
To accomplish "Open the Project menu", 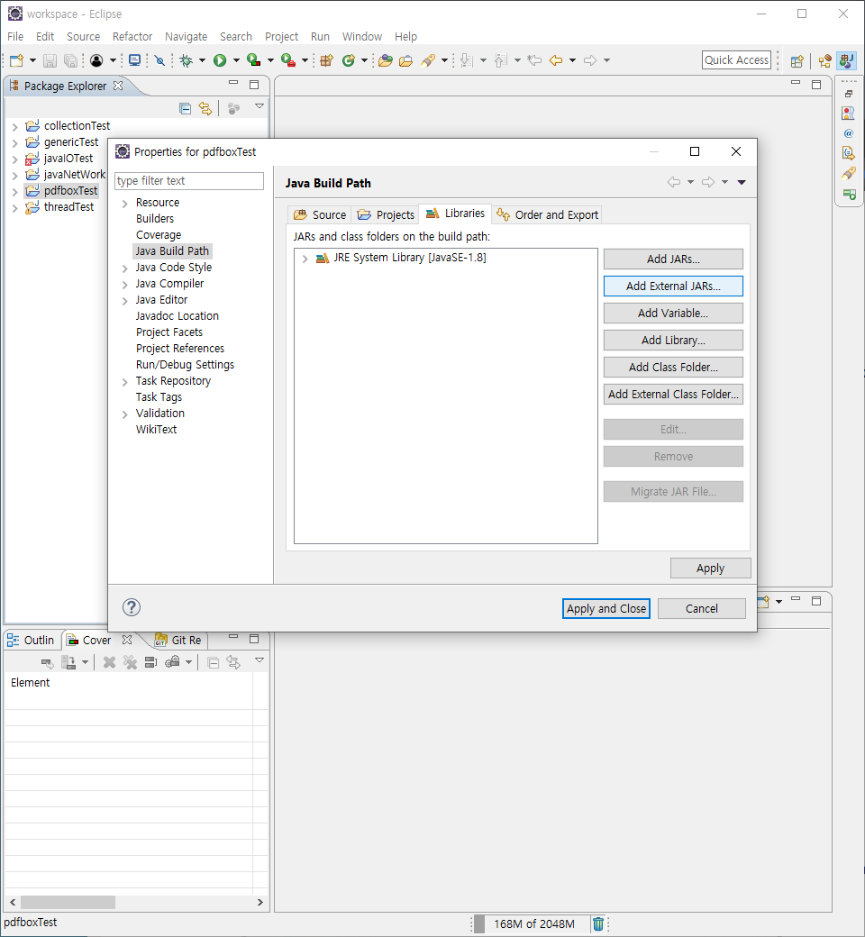I will click(x=281, y=36).
